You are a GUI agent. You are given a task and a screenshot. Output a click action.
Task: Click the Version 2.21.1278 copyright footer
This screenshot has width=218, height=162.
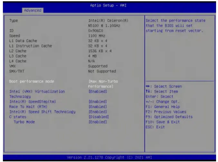pos(109,157)
